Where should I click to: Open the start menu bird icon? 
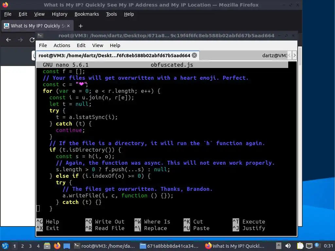(x=5, y=246)
